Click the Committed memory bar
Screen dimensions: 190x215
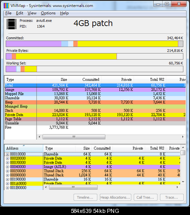coord(94,44)
